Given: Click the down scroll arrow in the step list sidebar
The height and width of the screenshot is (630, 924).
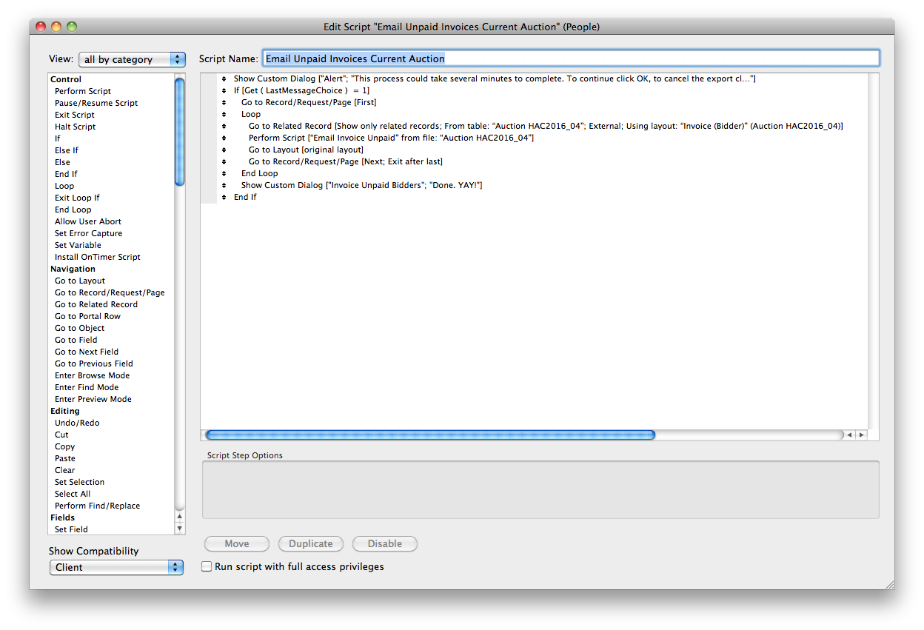Looking at the screenshot, I should click(179, 529).
